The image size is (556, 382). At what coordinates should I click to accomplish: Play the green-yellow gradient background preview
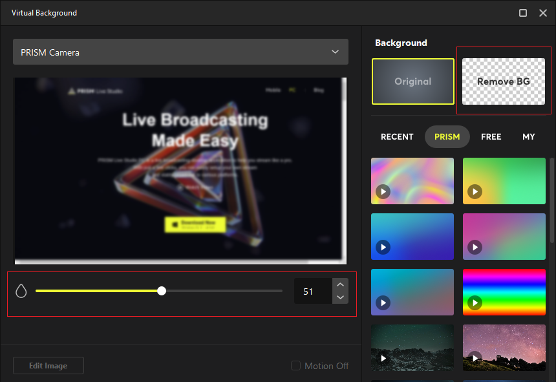tap(473, 192)
